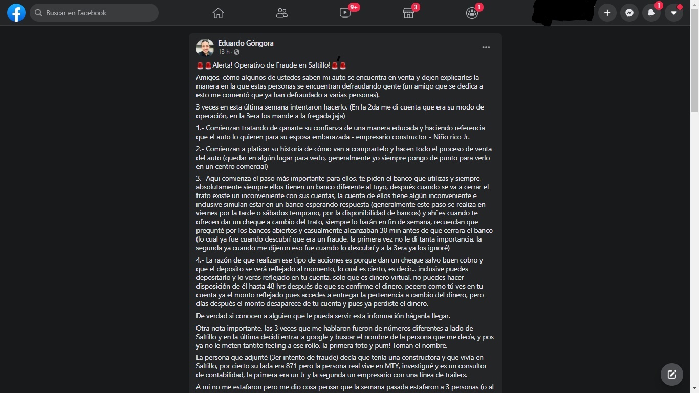
Task: Open the Watch video tab icon
Action: (345, 13)
